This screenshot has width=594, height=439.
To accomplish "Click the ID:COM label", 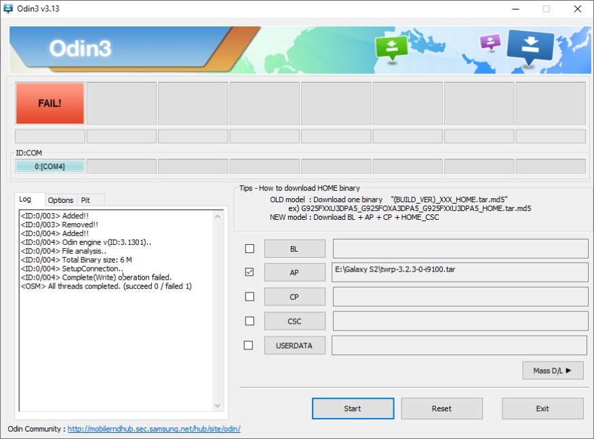I will [28, 153].
